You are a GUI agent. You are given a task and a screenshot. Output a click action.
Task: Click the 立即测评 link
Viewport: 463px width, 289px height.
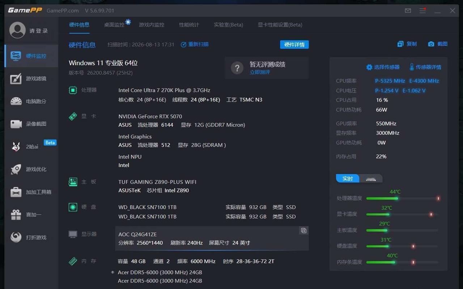tap(260, 72)
